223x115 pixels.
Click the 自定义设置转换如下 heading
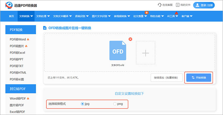tap(129, 94)
